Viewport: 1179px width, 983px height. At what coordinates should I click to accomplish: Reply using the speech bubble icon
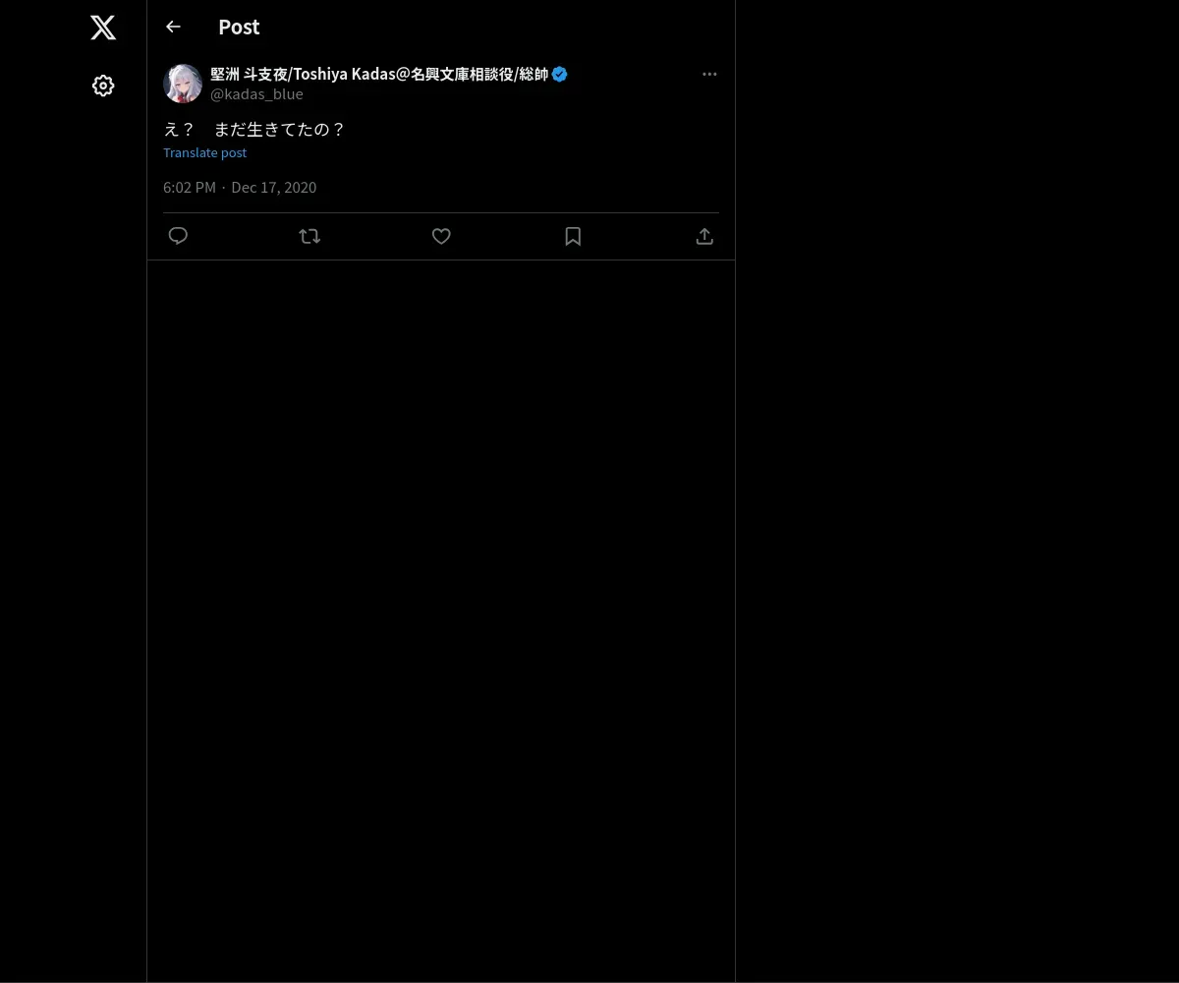[178, 236]
